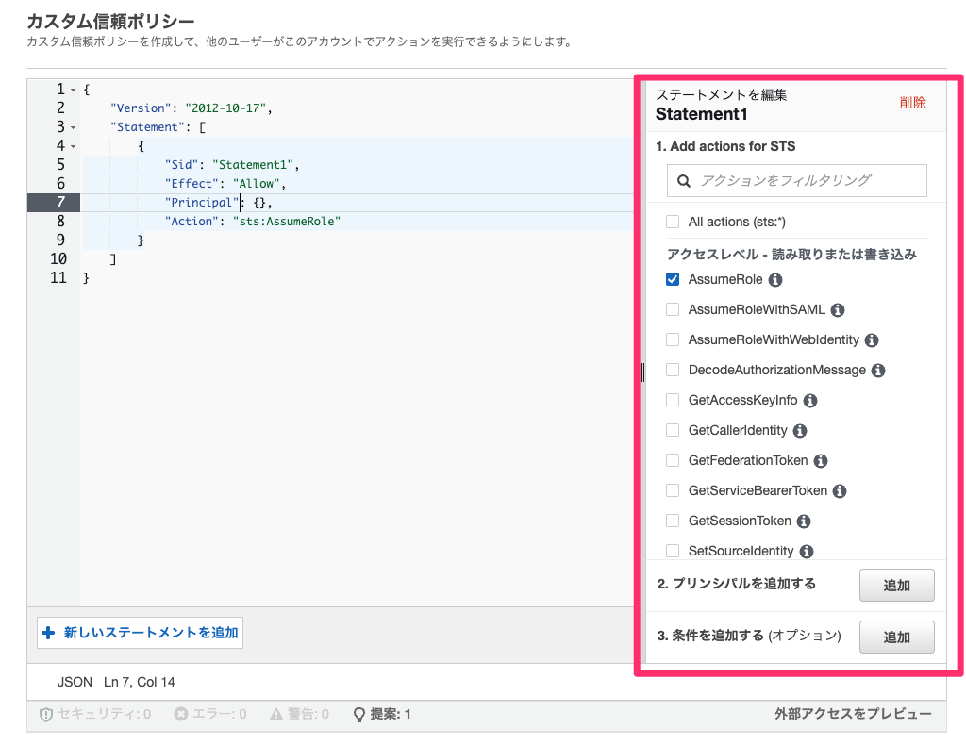Click the error circle icon in status bar
966x745 pixels.
click(180, 714)
